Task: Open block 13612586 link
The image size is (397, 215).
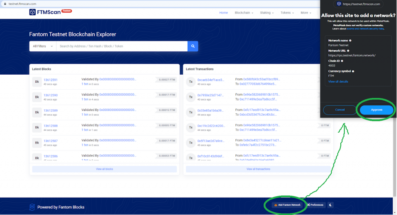Action: point(50,156)
